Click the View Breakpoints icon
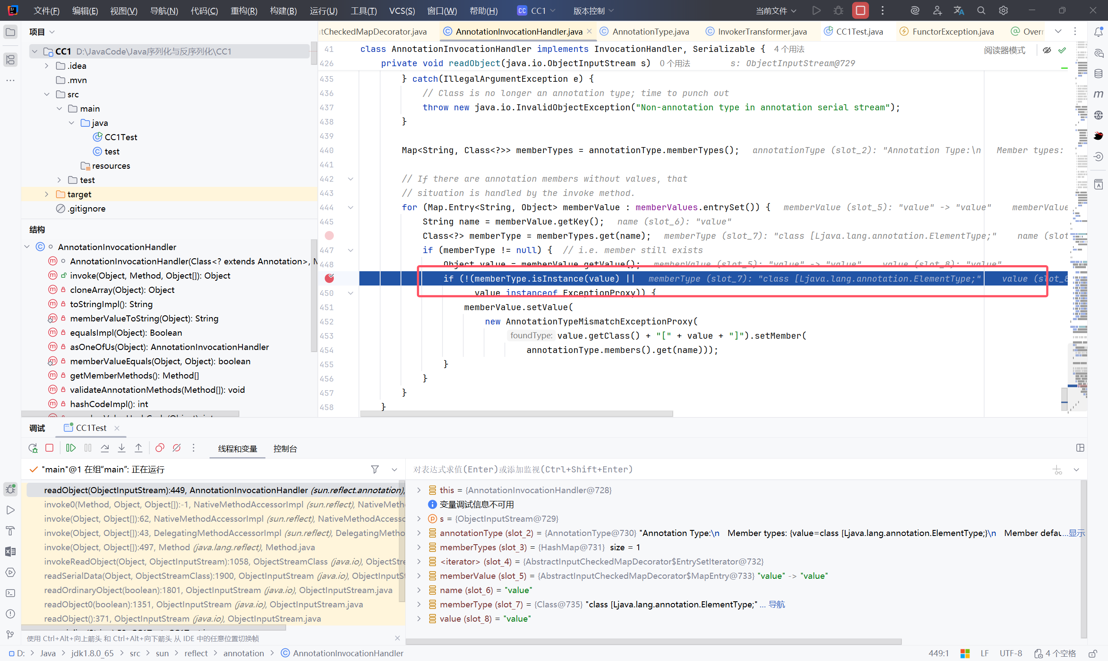Screen dimensions: 1108x661 [x=160, y=448]
